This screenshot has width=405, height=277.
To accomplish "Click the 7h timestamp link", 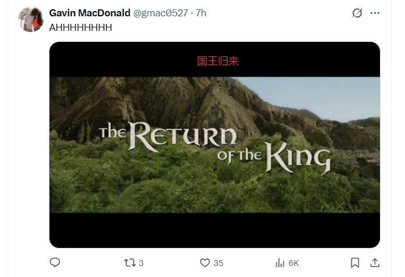I will pyautogui.click(x=201, y=13).
